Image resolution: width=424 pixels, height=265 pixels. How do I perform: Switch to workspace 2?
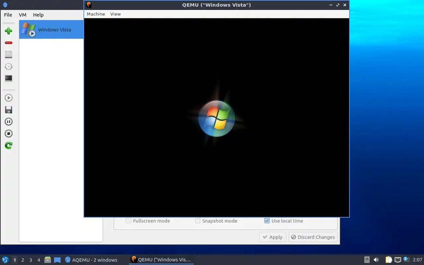(x=23, y=260)
